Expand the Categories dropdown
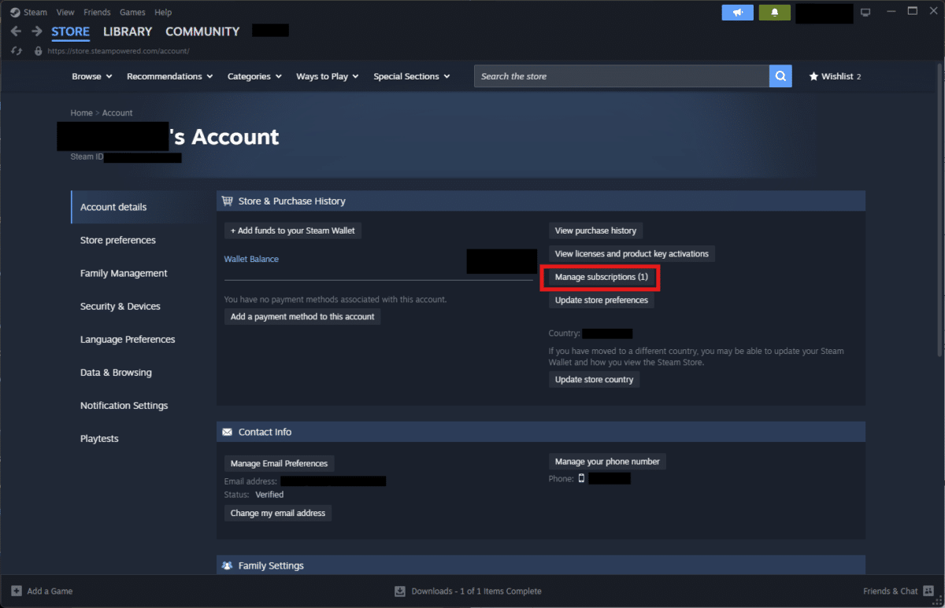945x608 pixels. tap(254, 76)
